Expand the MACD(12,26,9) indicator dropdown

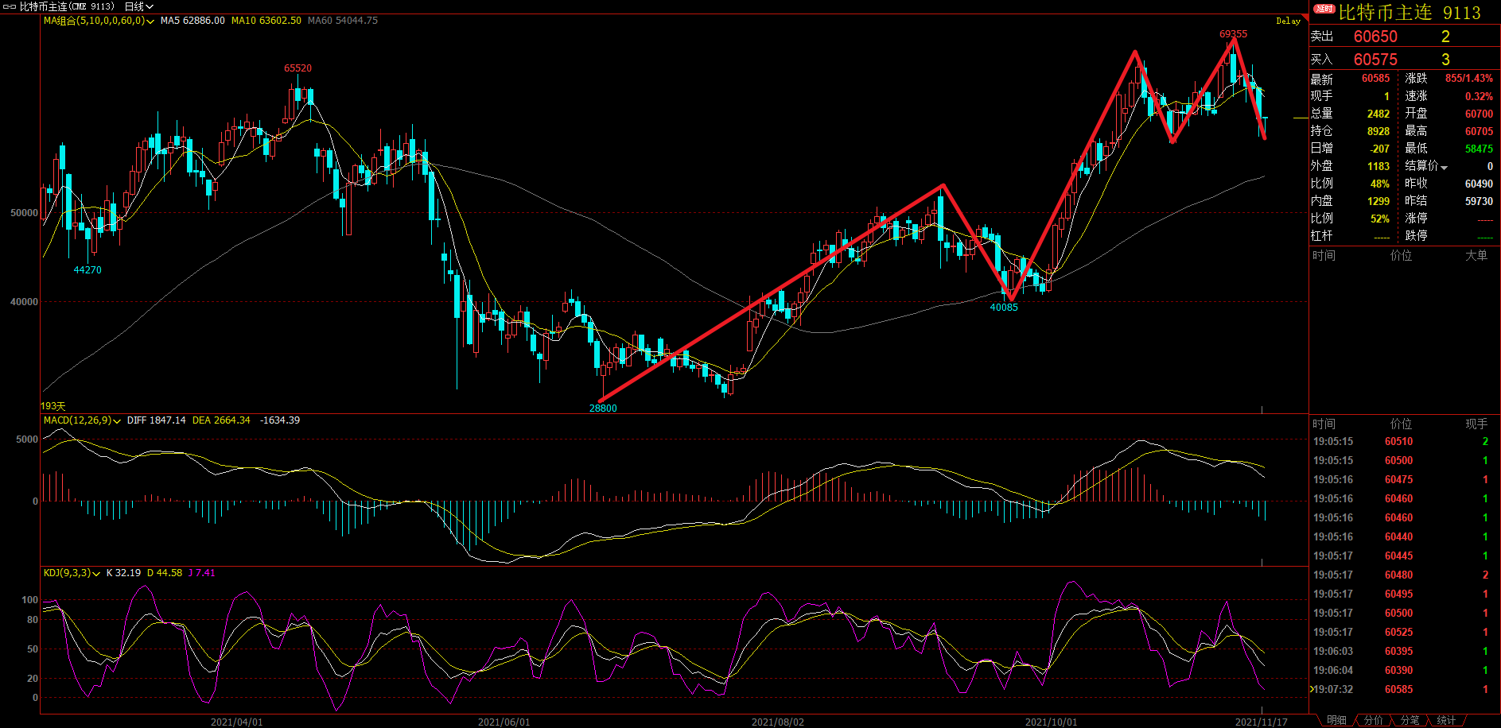point(117,421)
